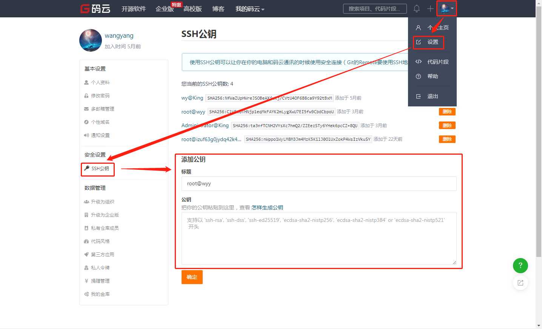Screen dimensions: 542x329
Task: Open 博客 in top navigation
Action: pyautogui.click(x=218, y=9)
